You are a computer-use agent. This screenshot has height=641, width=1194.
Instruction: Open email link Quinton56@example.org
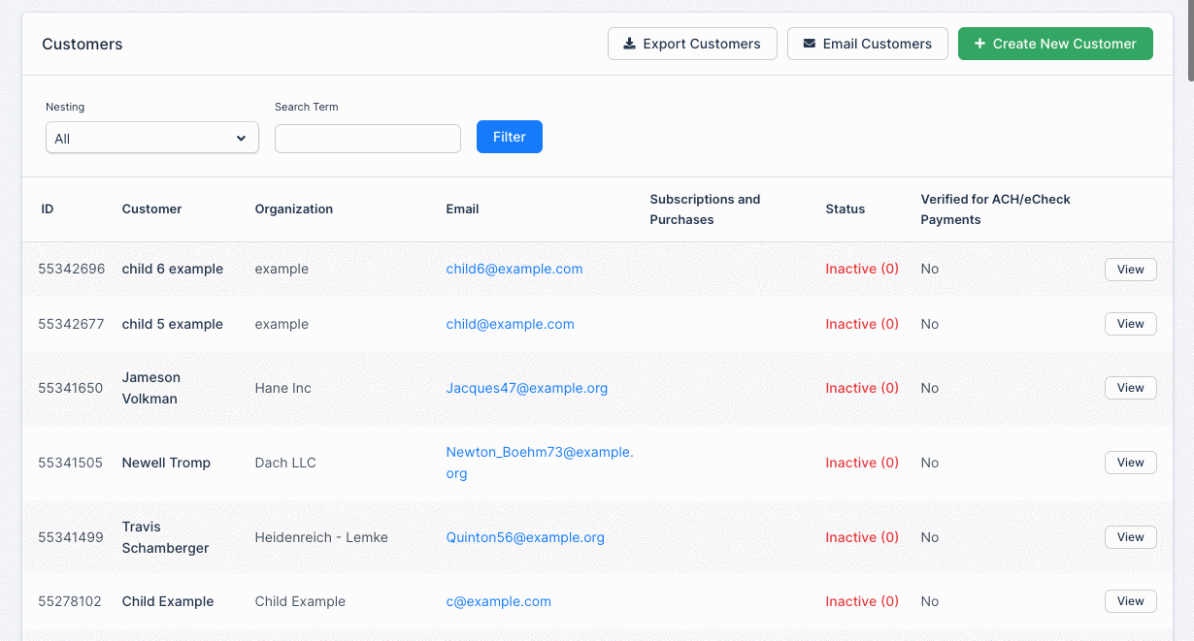point(525,537)
